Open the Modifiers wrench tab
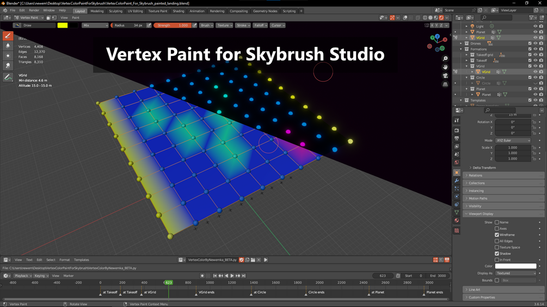Viewport: 547px width, 307px height. tap(457, 180)
